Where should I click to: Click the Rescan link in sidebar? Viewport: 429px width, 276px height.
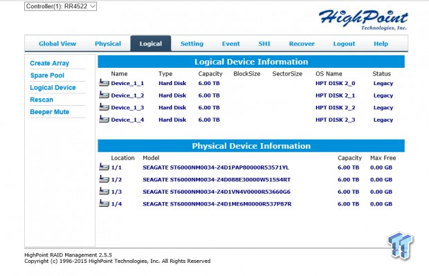[42, 100]
